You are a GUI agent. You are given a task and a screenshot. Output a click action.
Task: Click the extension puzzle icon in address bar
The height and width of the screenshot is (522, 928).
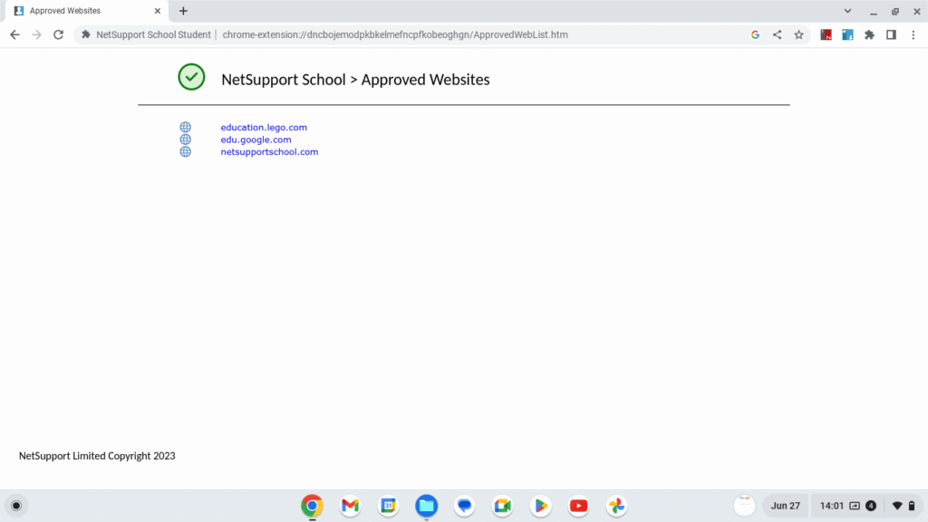[86, 35]
